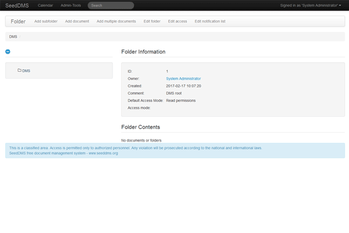Open the Admin-Tools menu
The width and height of the screenshot is (349, 233).
click(70, 5)
